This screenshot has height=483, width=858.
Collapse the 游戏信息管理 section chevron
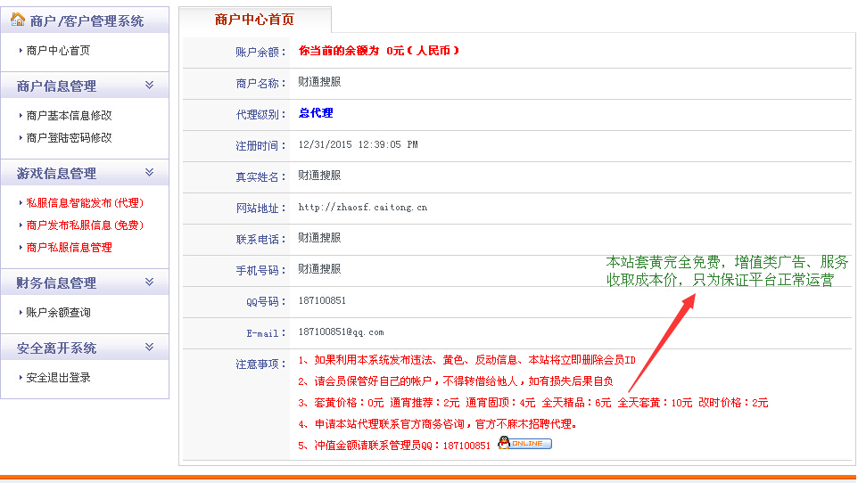(149, 173)
